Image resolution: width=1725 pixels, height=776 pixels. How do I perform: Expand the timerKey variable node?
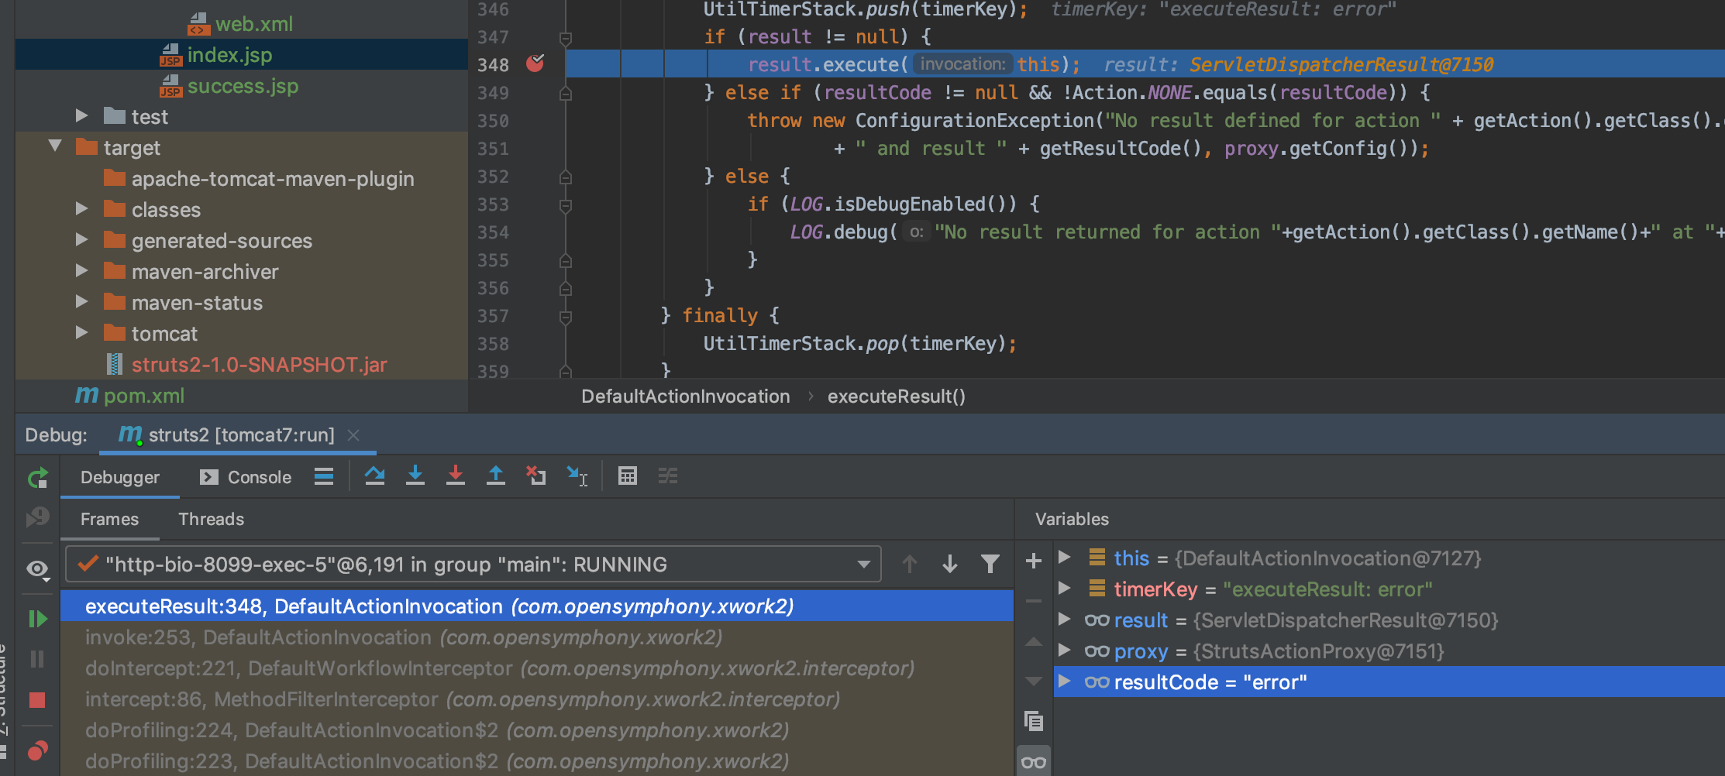[1065, 588]
